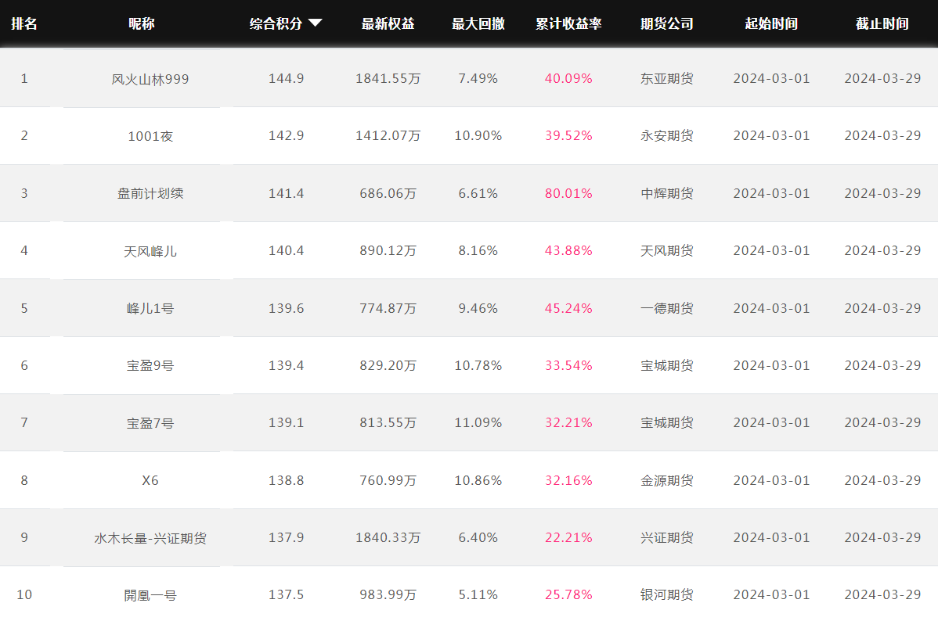Select score 138.8 in the X6 row

point(286,480)
